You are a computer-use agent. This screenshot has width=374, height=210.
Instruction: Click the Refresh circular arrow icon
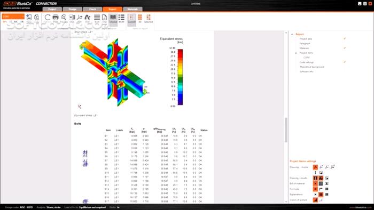(48, 18)
